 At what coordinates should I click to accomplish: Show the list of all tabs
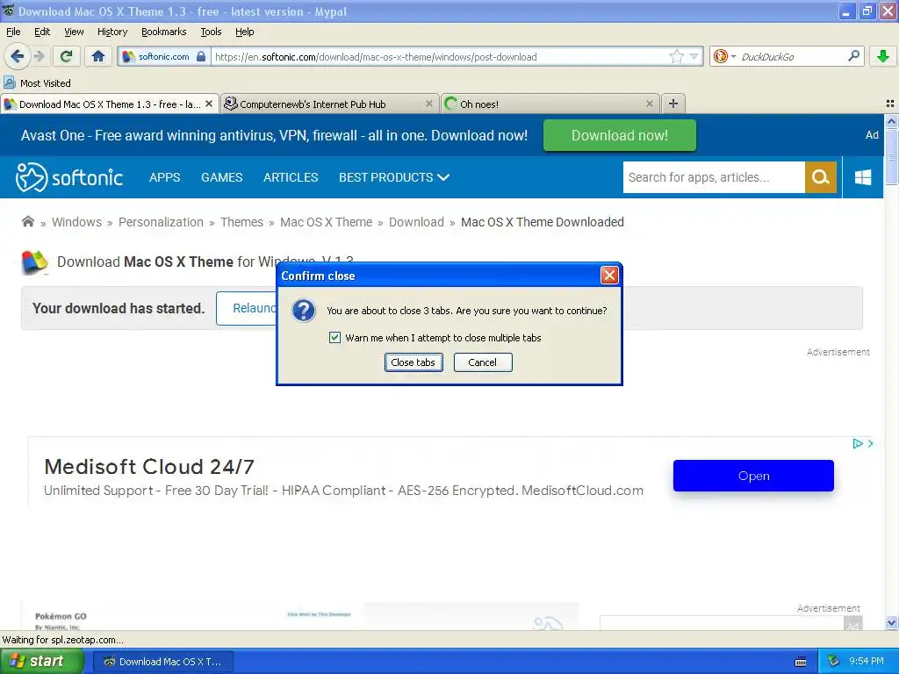tap(890, 104)
